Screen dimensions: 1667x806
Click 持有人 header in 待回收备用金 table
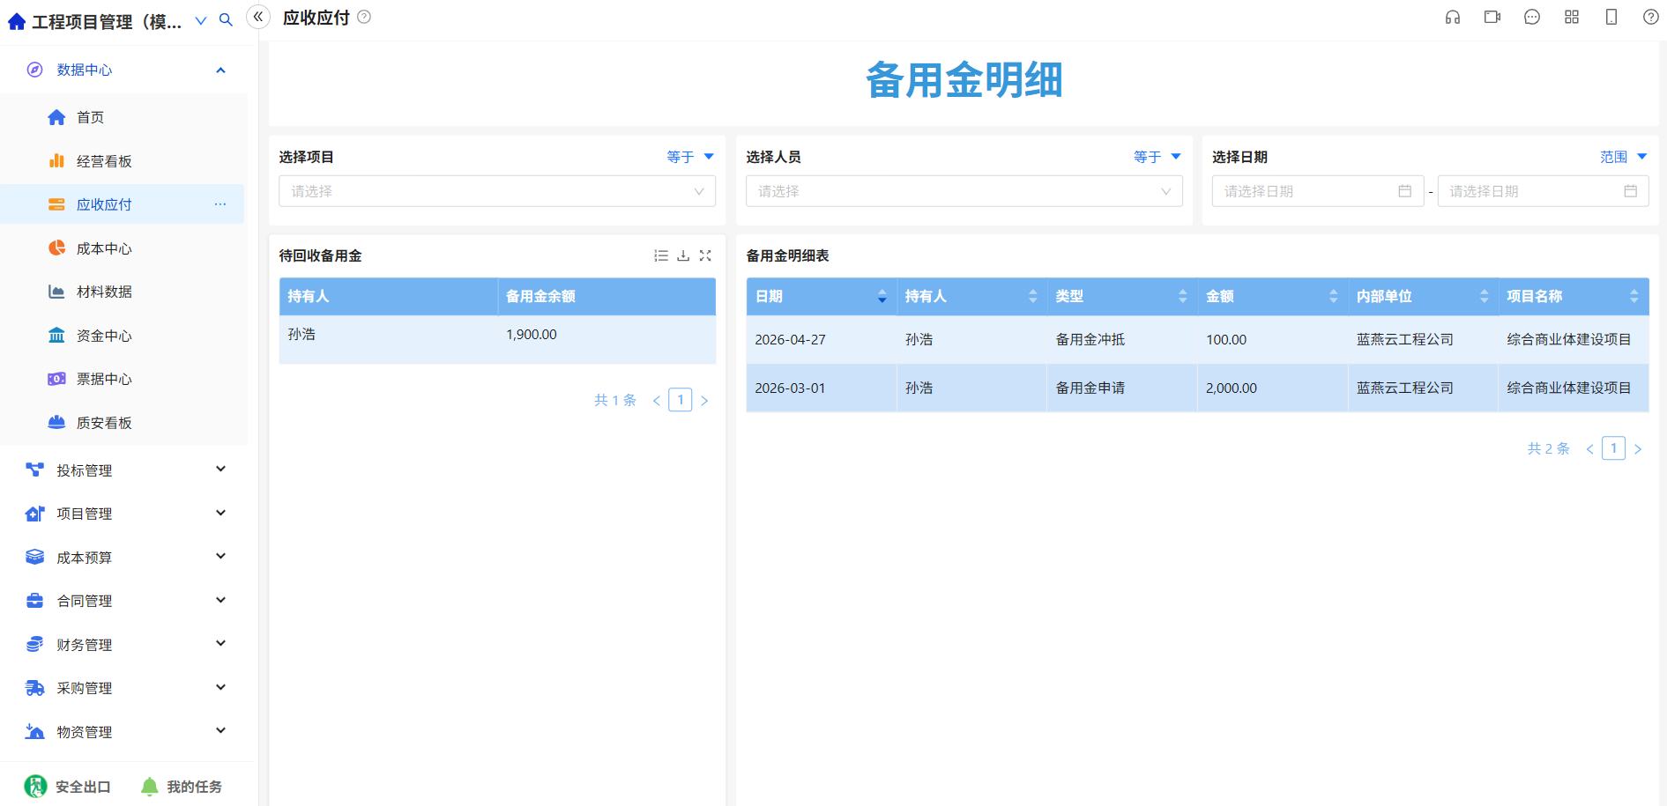coord(389,297)
